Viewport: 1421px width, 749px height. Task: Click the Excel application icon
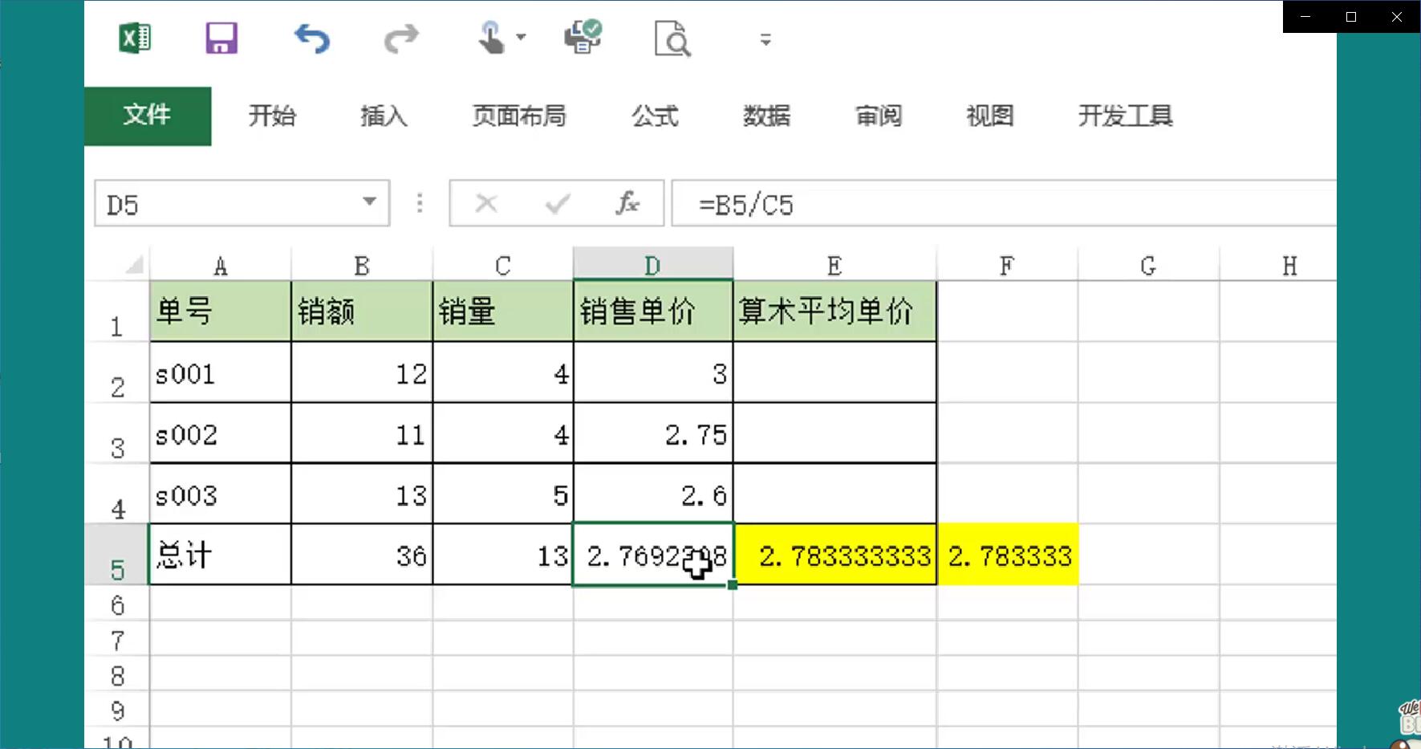135,38
